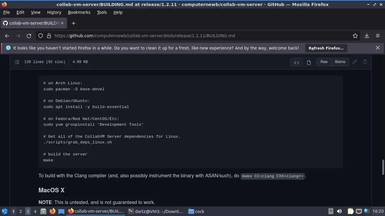The width and height of the screenshot is (385, 216).
Task: Open the shield tracking protection icon
Action: pyautogui.click(x=41, y=36)
